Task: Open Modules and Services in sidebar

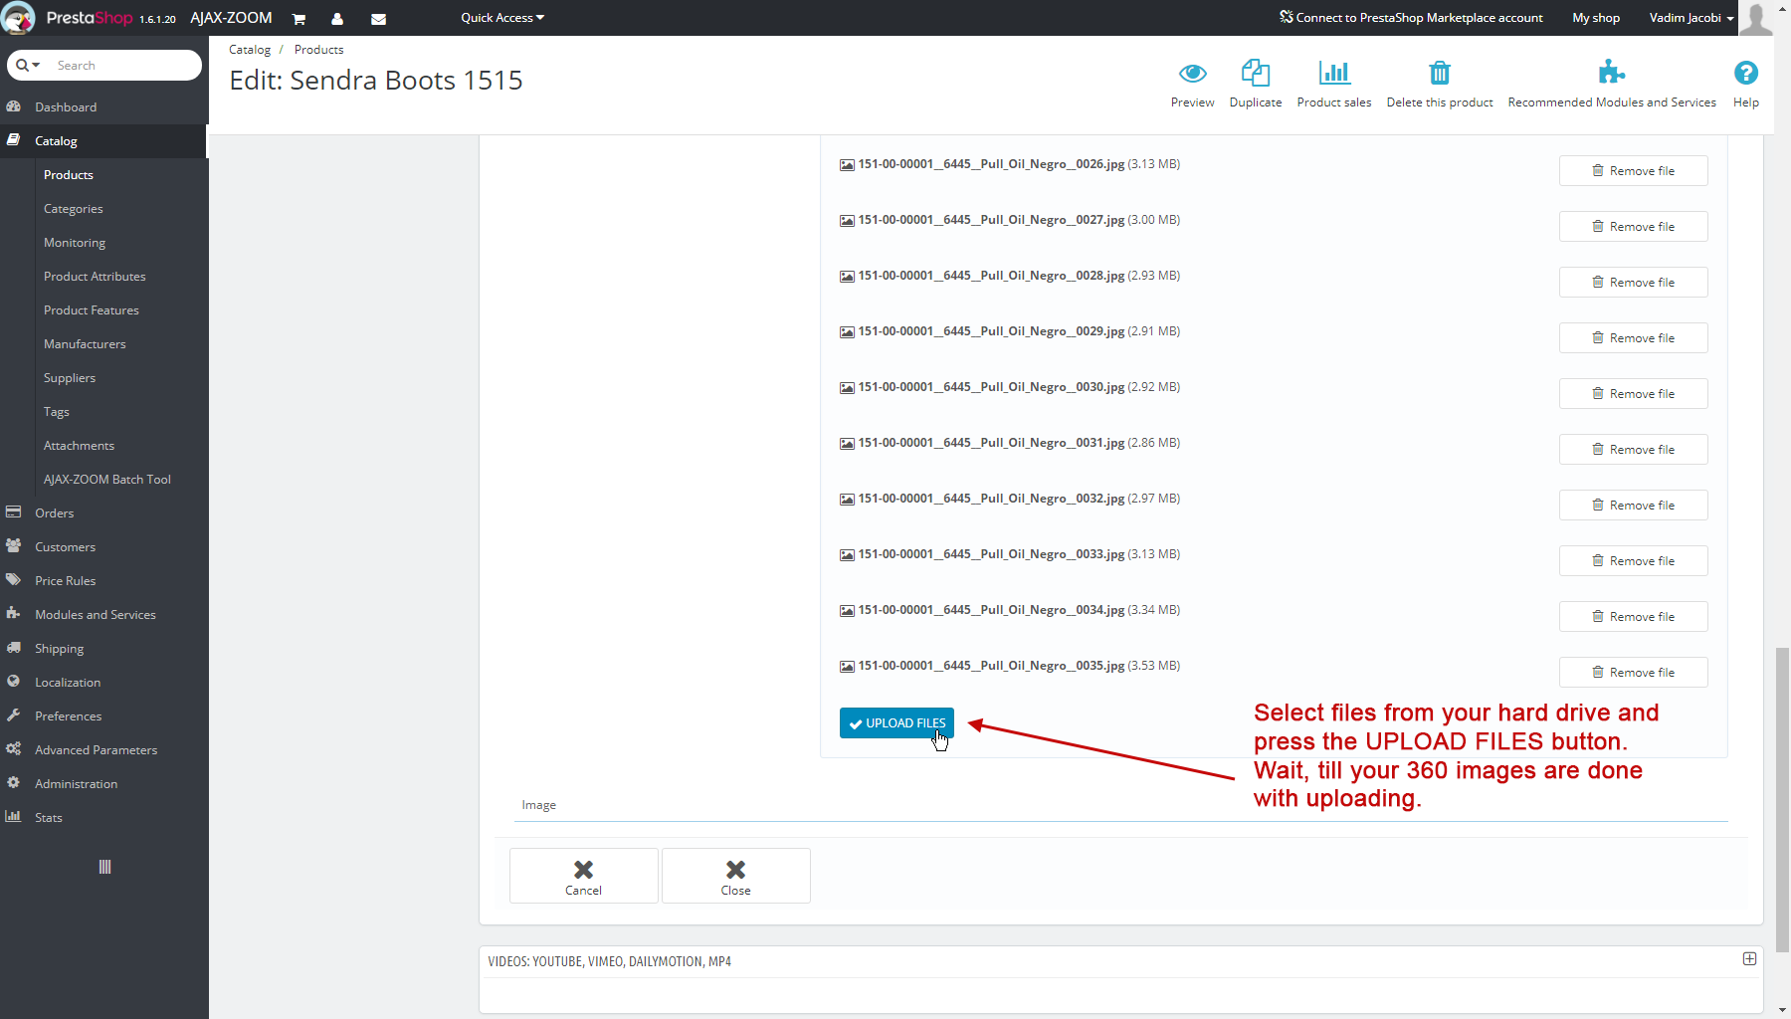Action: click(x=104, y=614)
